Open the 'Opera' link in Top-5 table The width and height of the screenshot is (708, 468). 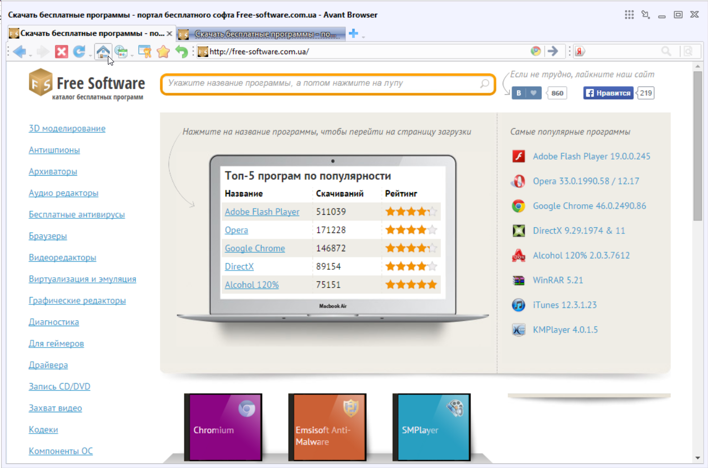(237, 230)
